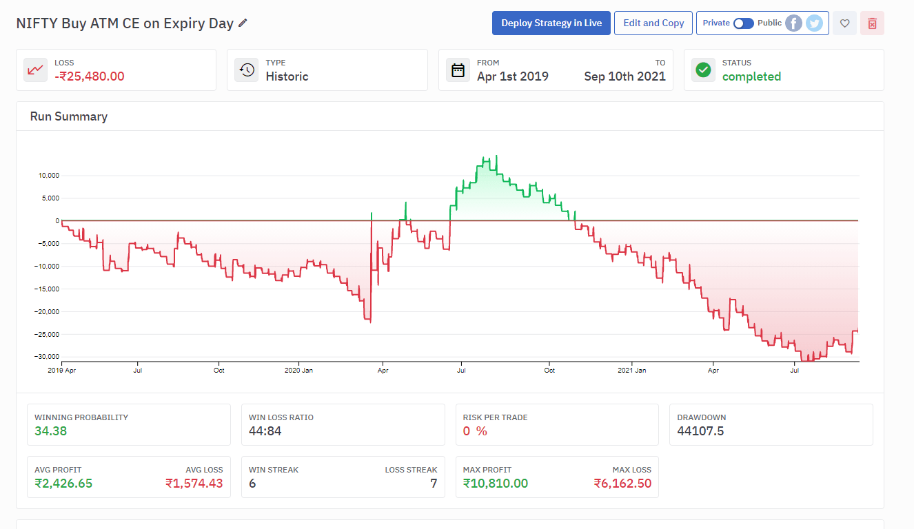The image size is (914, 529).
Task: Click the To date Sep 10th 2021
Action: tap(624, 76)
